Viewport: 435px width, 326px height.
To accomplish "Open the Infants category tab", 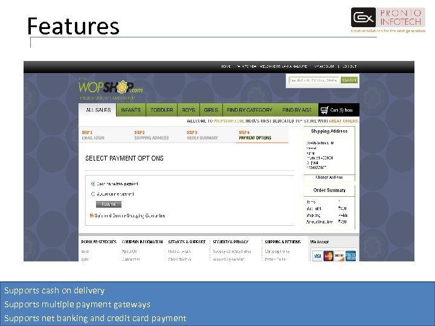I will (x=130, y=110).
